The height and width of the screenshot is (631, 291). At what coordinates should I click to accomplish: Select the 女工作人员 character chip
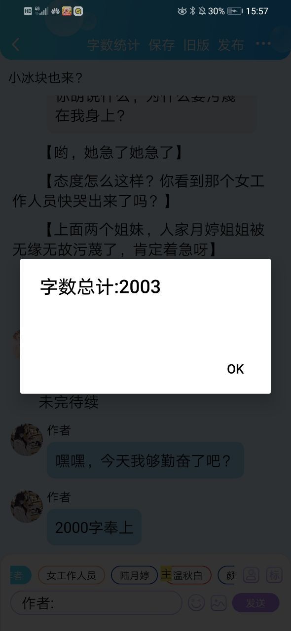(x=72, y=575)
